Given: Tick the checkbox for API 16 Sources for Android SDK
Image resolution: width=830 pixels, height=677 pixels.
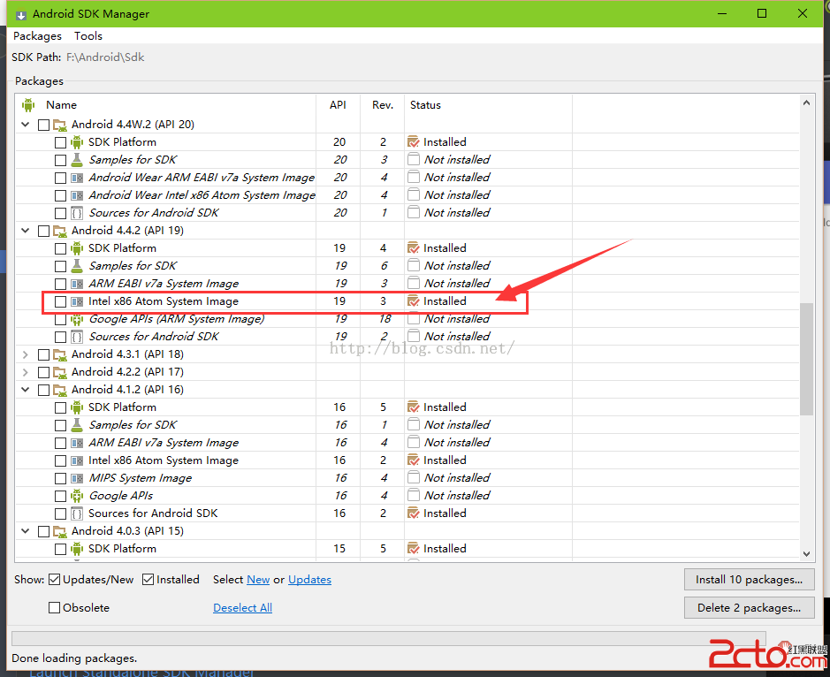Looking at the screenshot, I should tap(60, 513).
